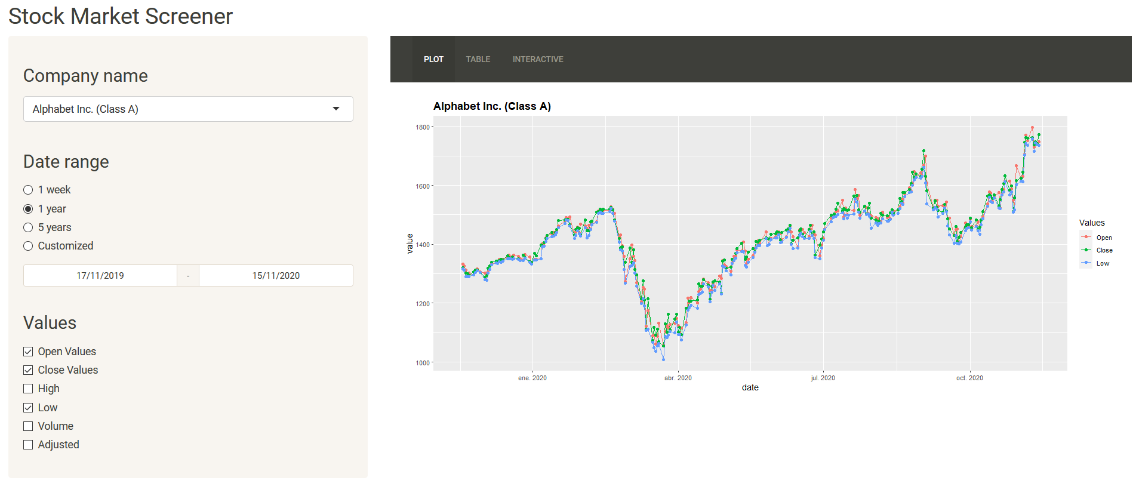Switch to the PLOT tab

(433, 59)
